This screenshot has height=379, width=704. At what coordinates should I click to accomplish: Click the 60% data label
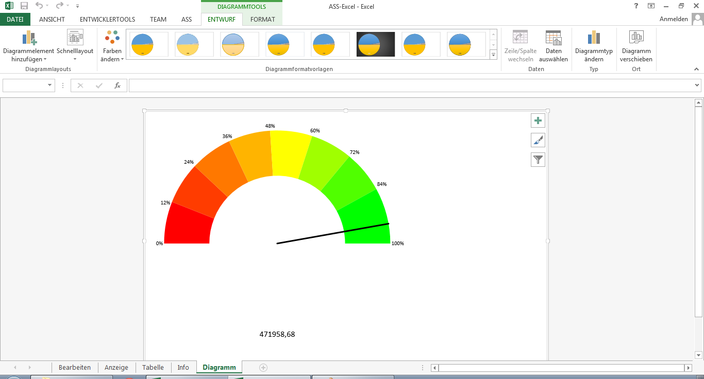pyautogui.click(x=315, y=131)
